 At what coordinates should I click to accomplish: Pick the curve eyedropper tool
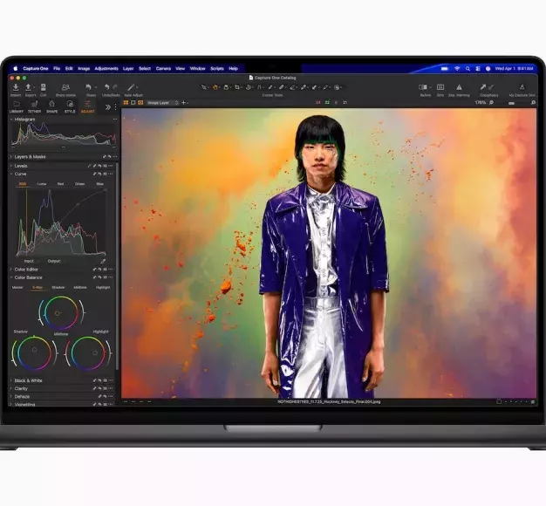(x=102, y=261)
